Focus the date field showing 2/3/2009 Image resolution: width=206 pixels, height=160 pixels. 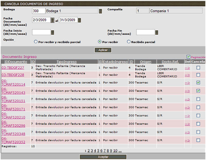pyautogui.click(x=42, y=20)
